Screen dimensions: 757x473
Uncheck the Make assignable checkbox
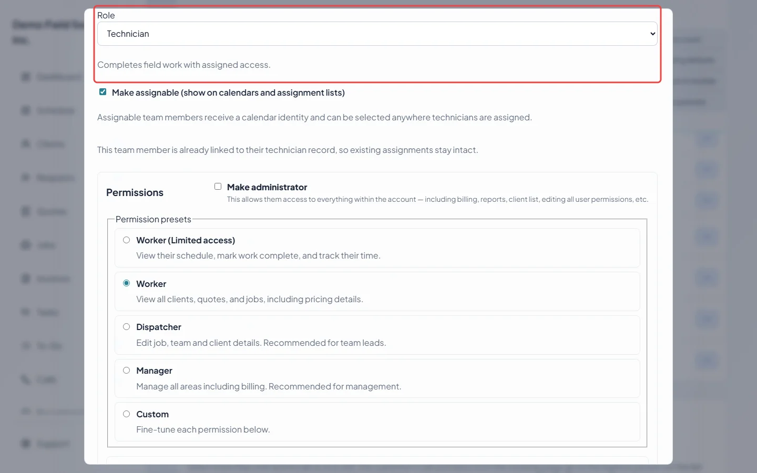(103, 92)
